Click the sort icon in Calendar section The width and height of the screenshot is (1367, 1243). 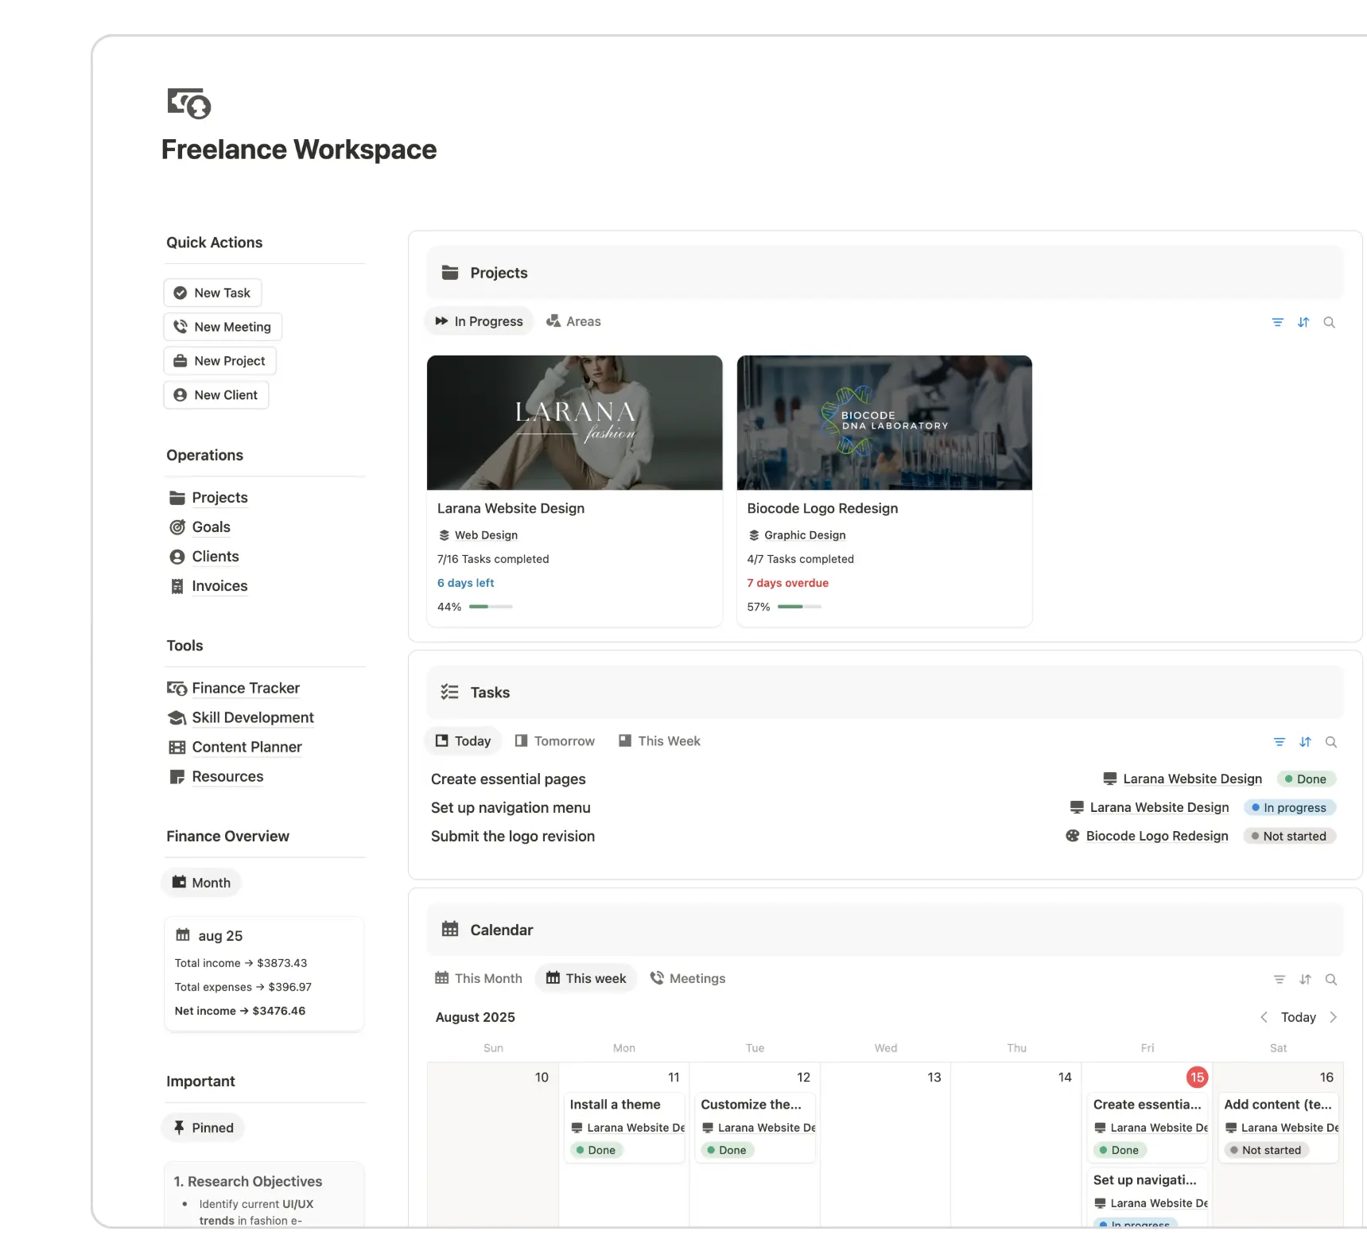click(1305, 979)
